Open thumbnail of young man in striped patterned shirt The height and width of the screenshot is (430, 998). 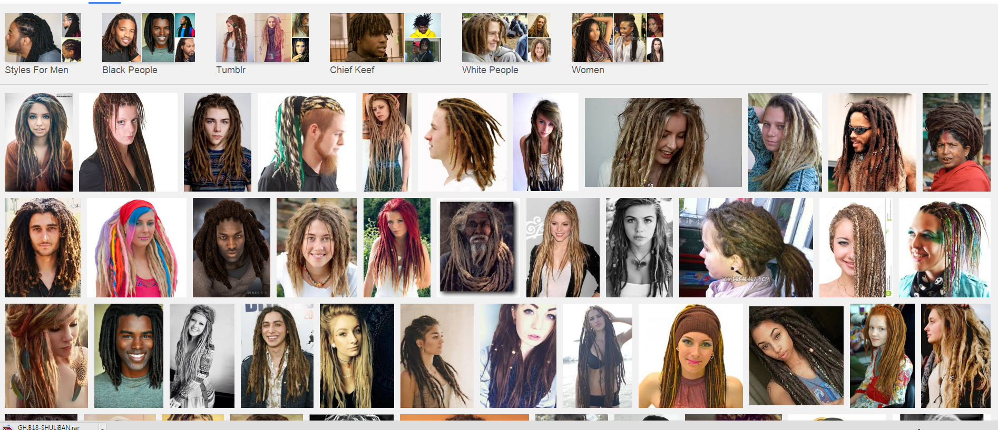coord(218,142)
